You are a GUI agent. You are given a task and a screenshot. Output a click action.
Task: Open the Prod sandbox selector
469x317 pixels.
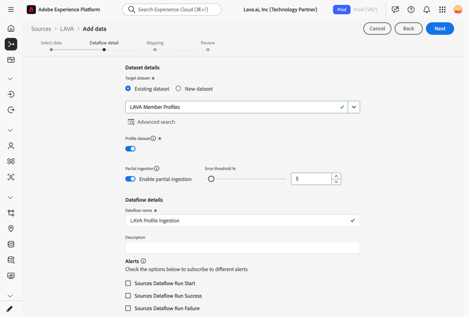(x=341, y=9)
